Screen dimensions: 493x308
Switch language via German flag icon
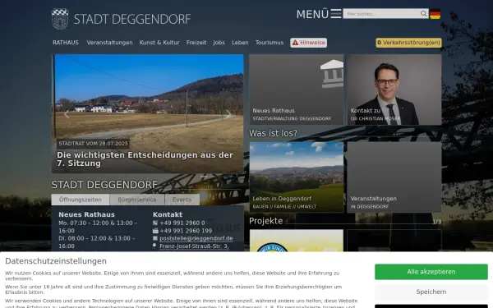[x=435, y=14]
